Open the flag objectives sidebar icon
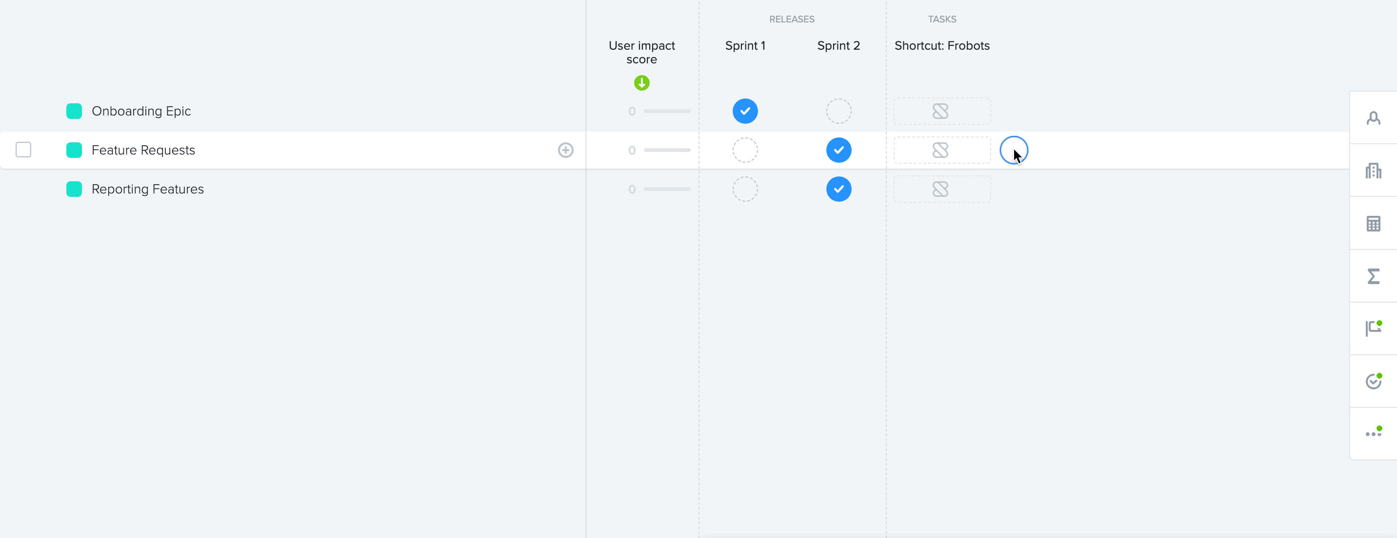This screenshot has width=1397, height=538. coord(1373,328)
